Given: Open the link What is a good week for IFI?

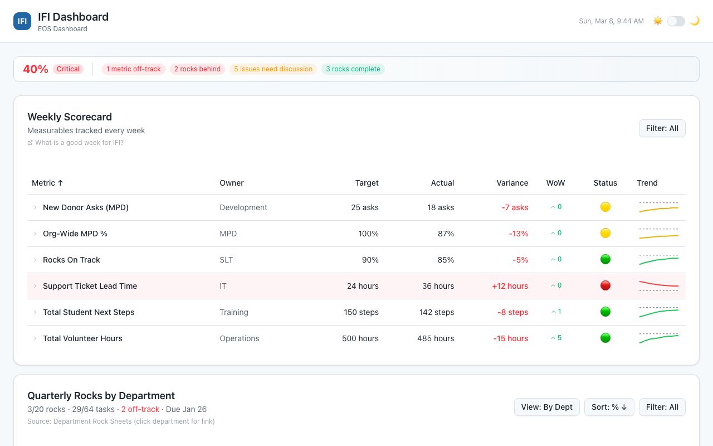Looking at the screenshot, I should tap(79, 143).
